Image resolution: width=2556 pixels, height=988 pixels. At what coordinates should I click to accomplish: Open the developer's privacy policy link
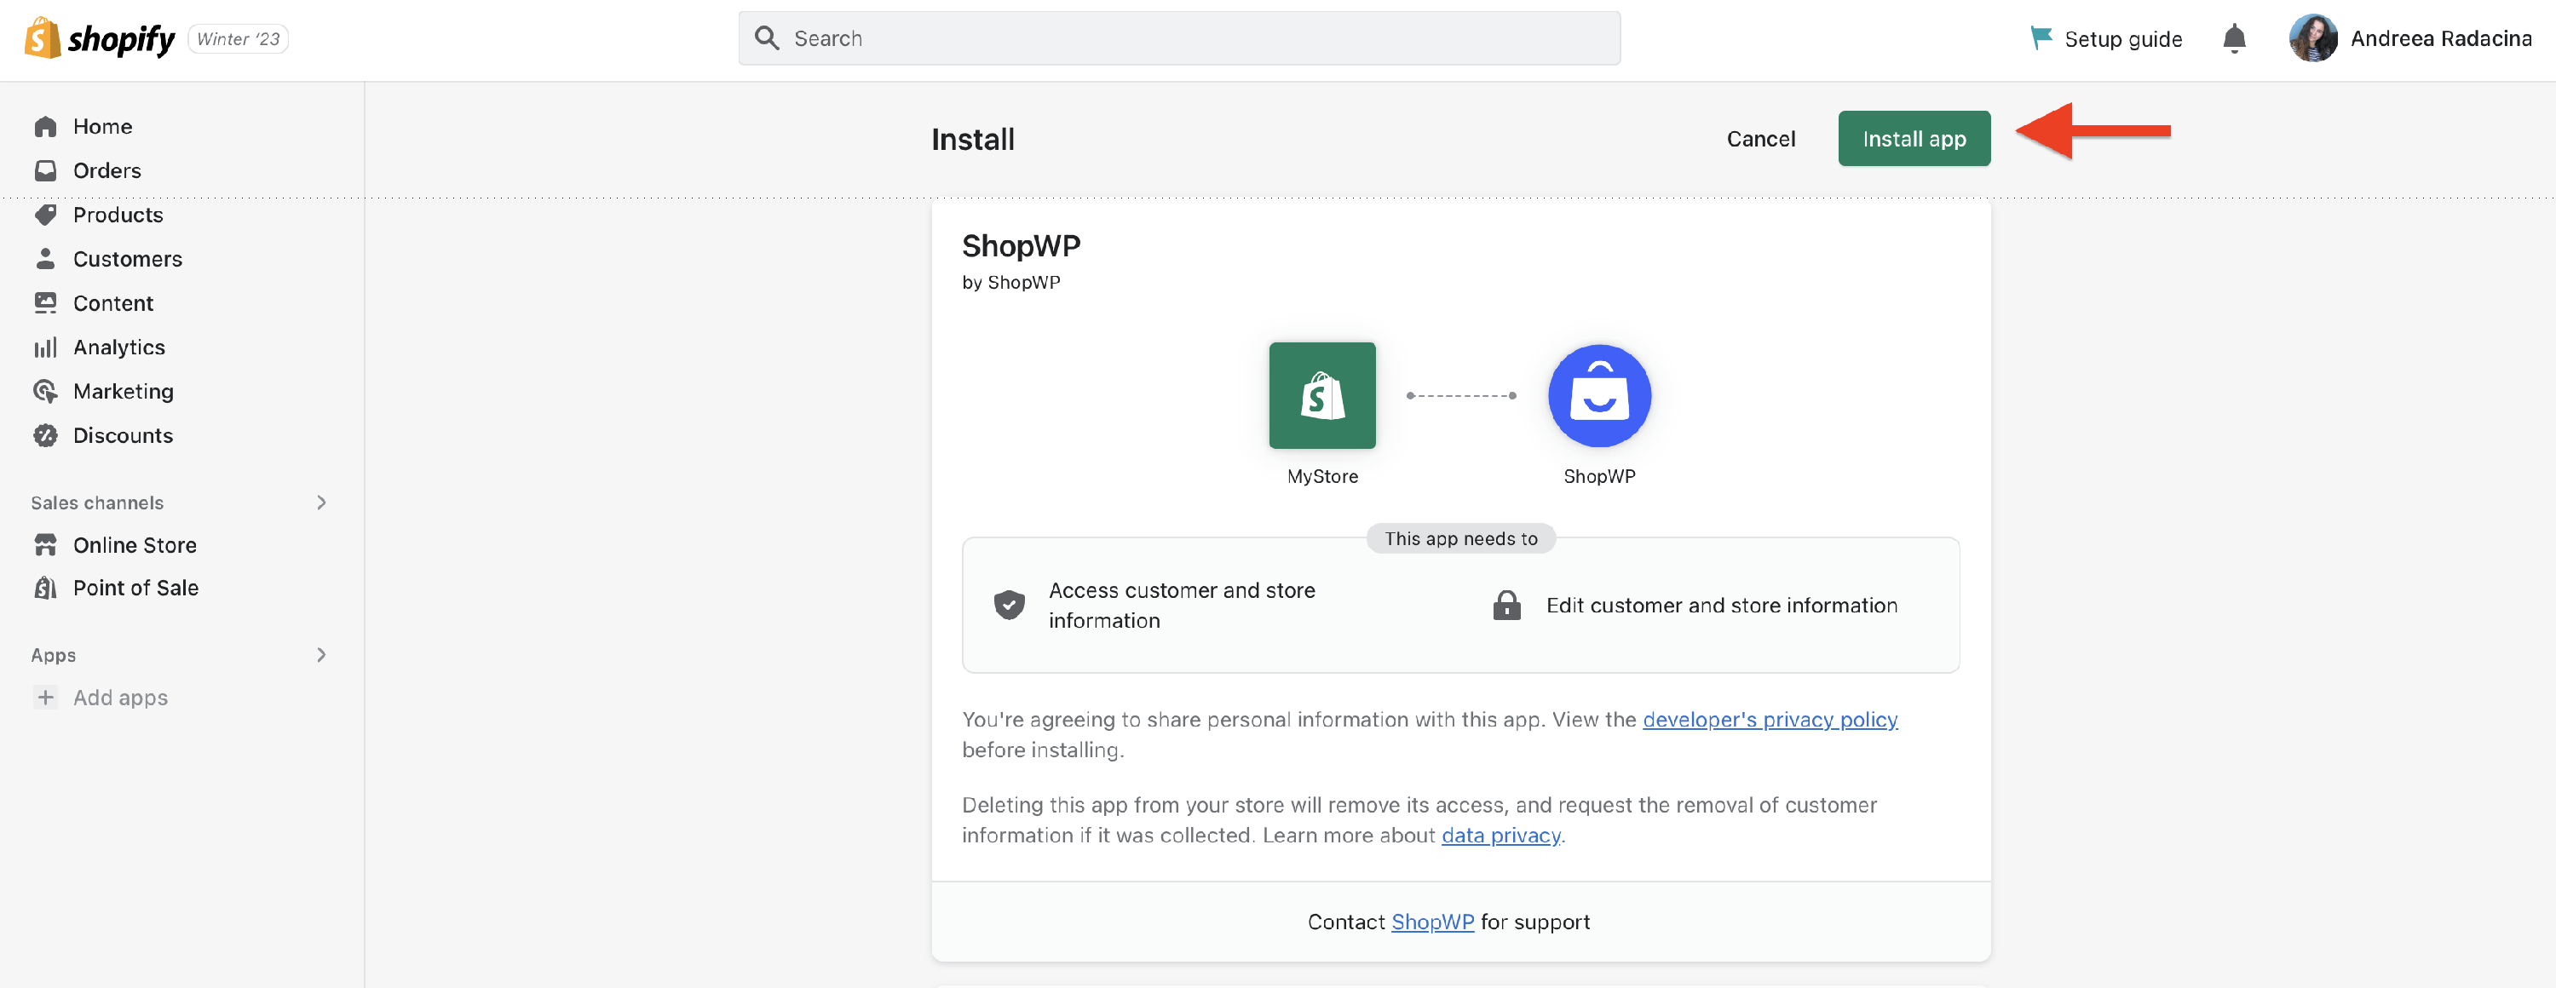tap(1769, 719)
